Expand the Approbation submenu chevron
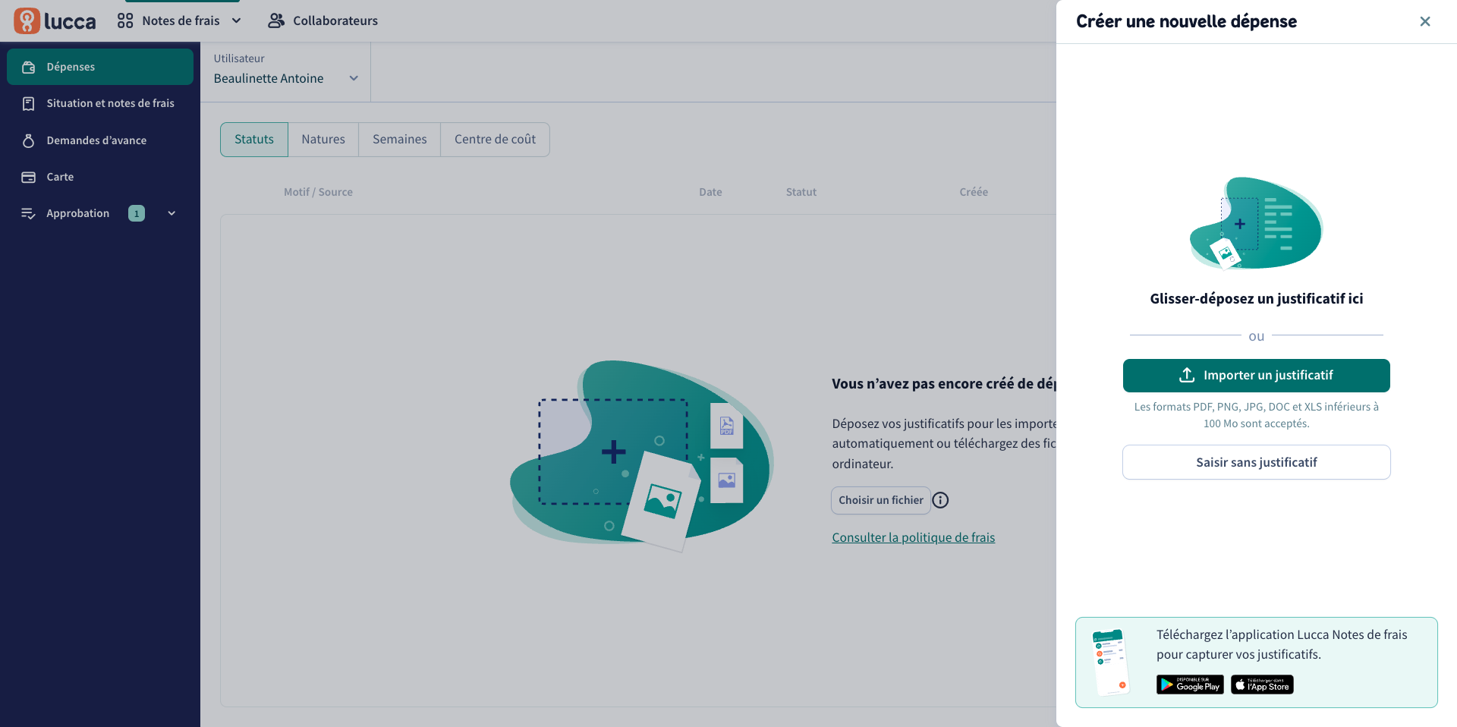The height and width of the screenshot is (727, 1457). click(x=172, y=213)
